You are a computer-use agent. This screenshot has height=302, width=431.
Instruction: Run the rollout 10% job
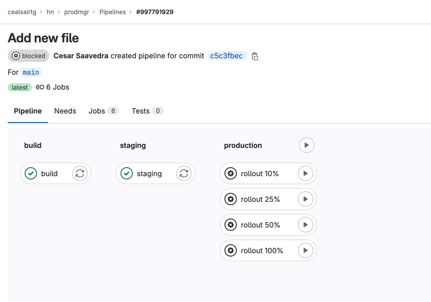click(305, 173)
